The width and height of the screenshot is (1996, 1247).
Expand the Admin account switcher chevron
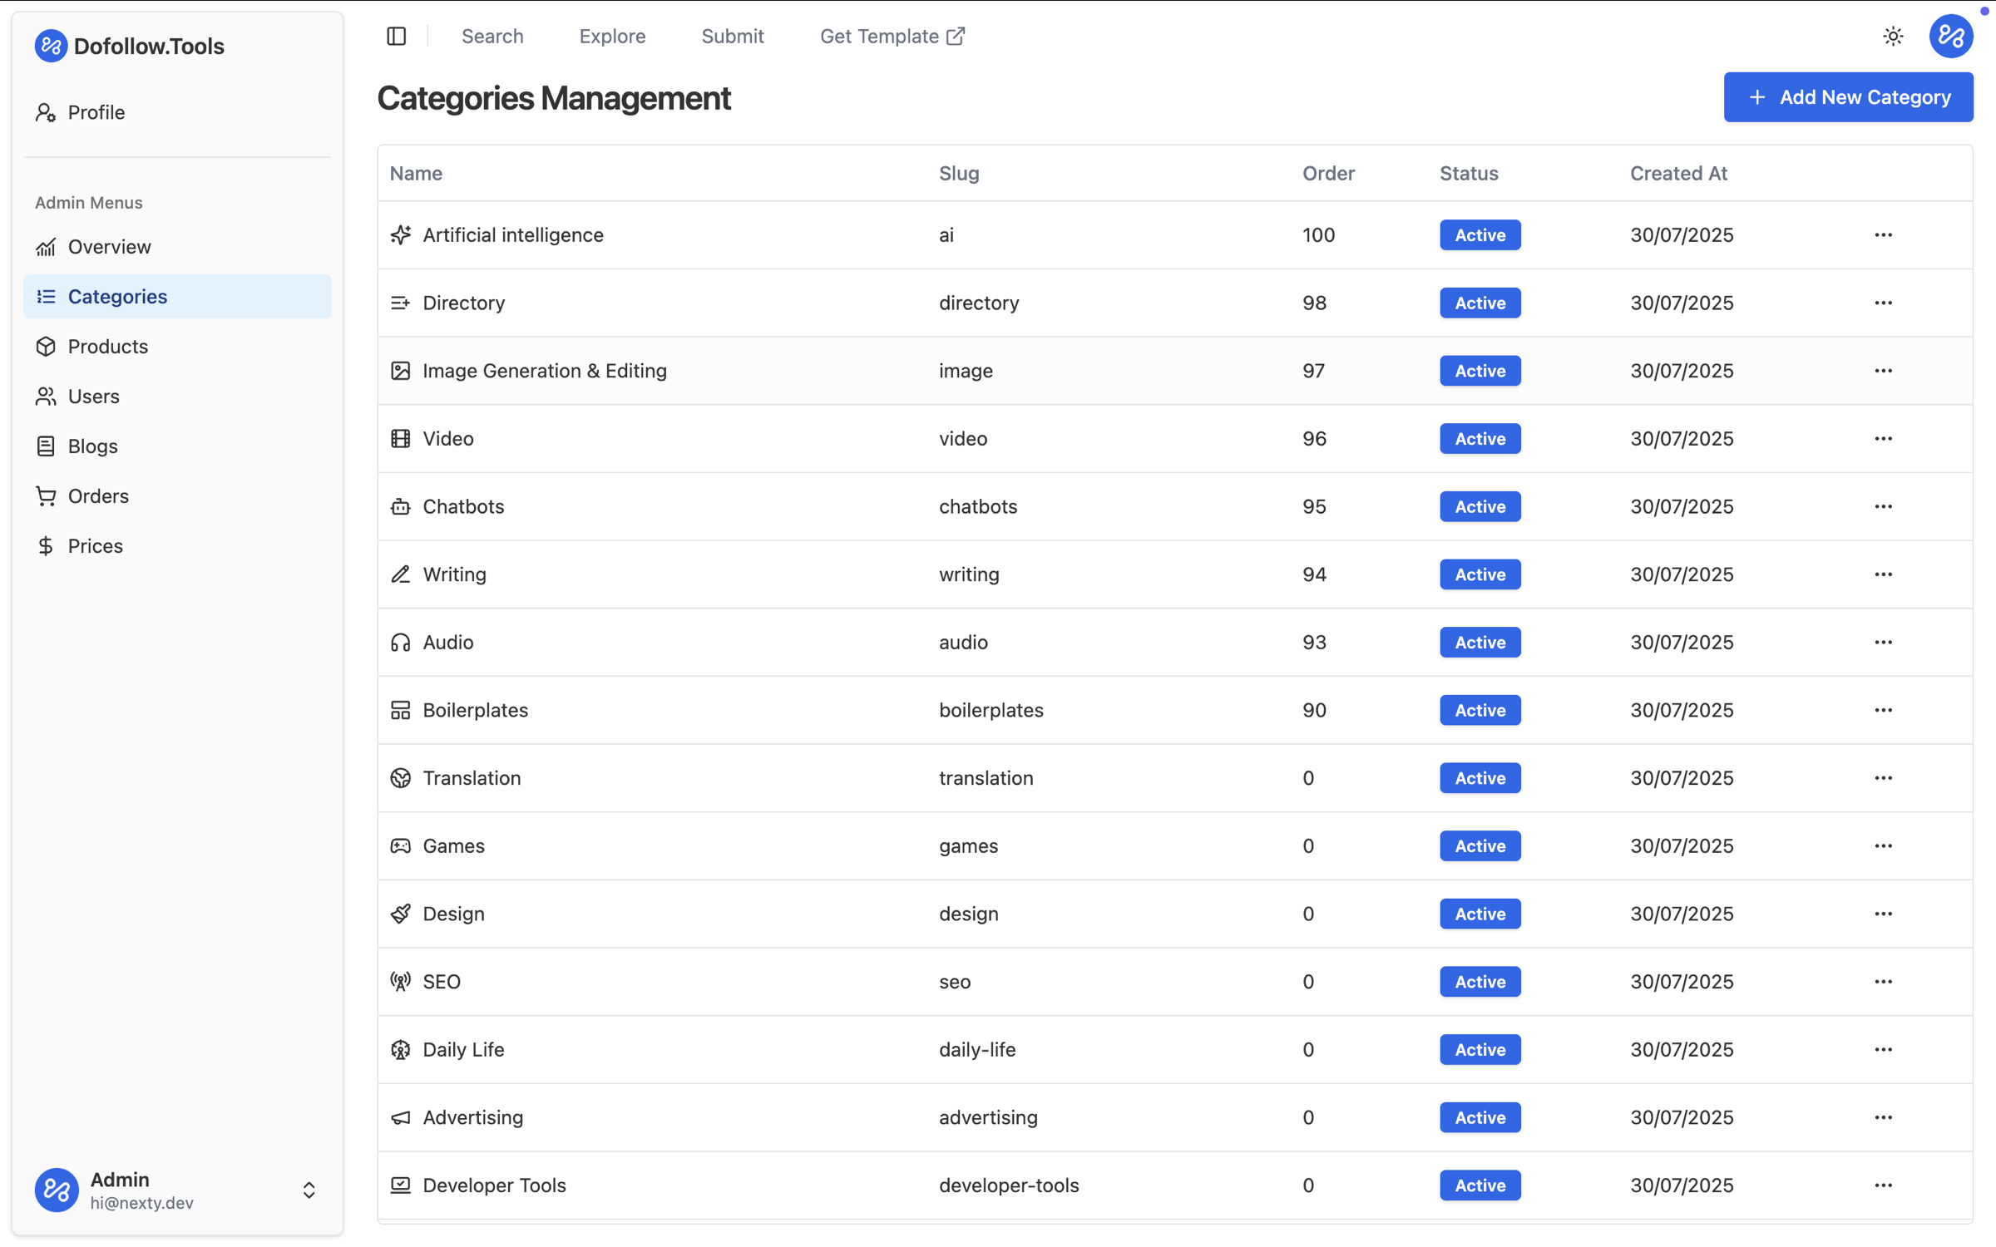(309, 1190)
